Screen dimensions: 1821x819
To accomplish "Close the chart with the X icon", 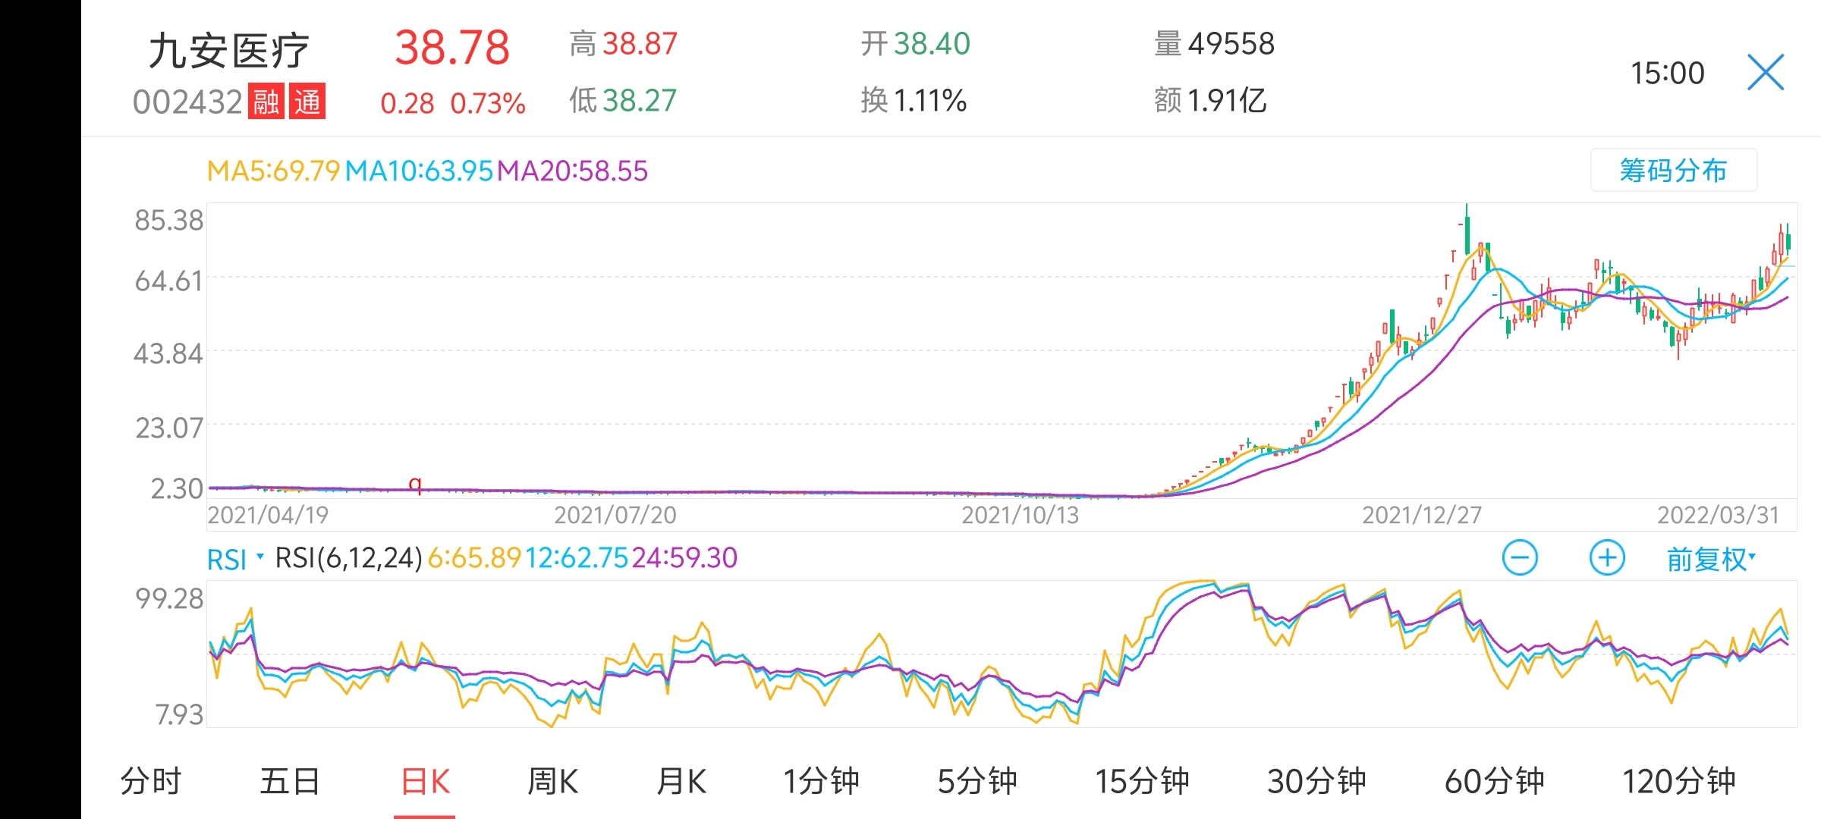I will click(x=1766, y=73).
